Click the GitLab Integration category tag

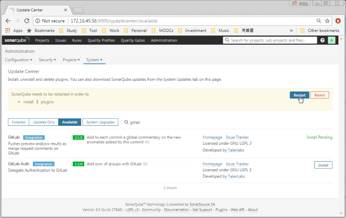tap(34, 138)
